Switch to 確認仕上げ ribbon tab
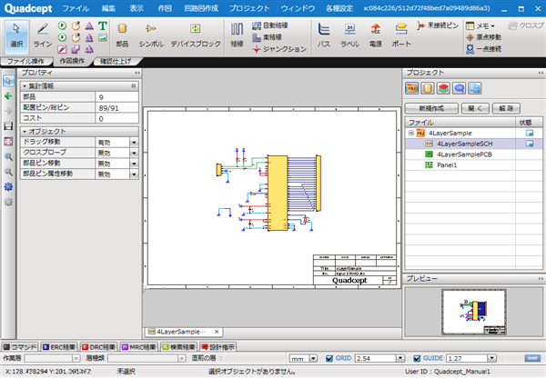 [x=116, y=62]
